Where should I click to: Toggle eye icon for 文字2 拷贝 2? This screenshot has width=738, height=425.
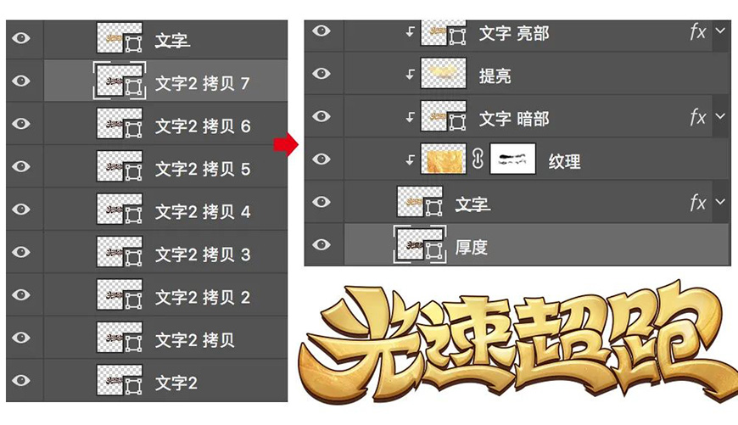(21, 294)
